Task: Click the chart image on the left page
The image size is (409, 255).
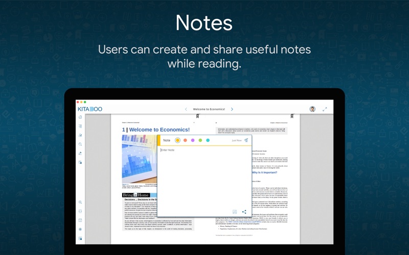Action: pyautogui.click(x=140, y=159)
